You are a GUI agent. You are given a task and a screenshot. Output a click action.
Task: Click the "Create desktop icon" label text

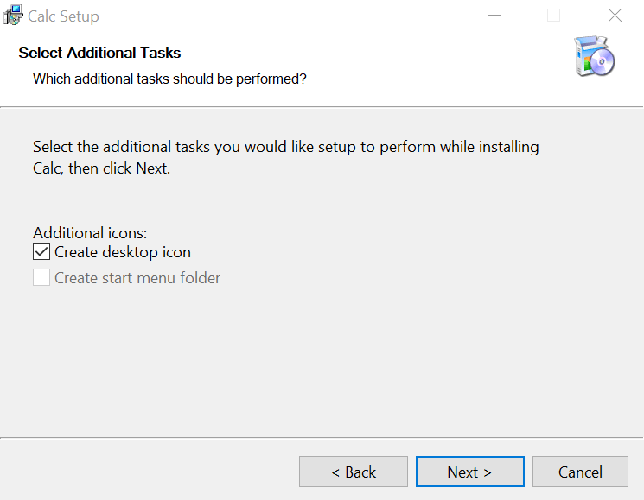point(122,252)
